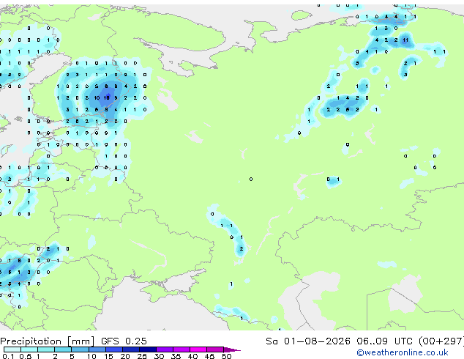Pick the legend swatch between 10 and 15
464x359 pixels.
(x=97, y=349)
